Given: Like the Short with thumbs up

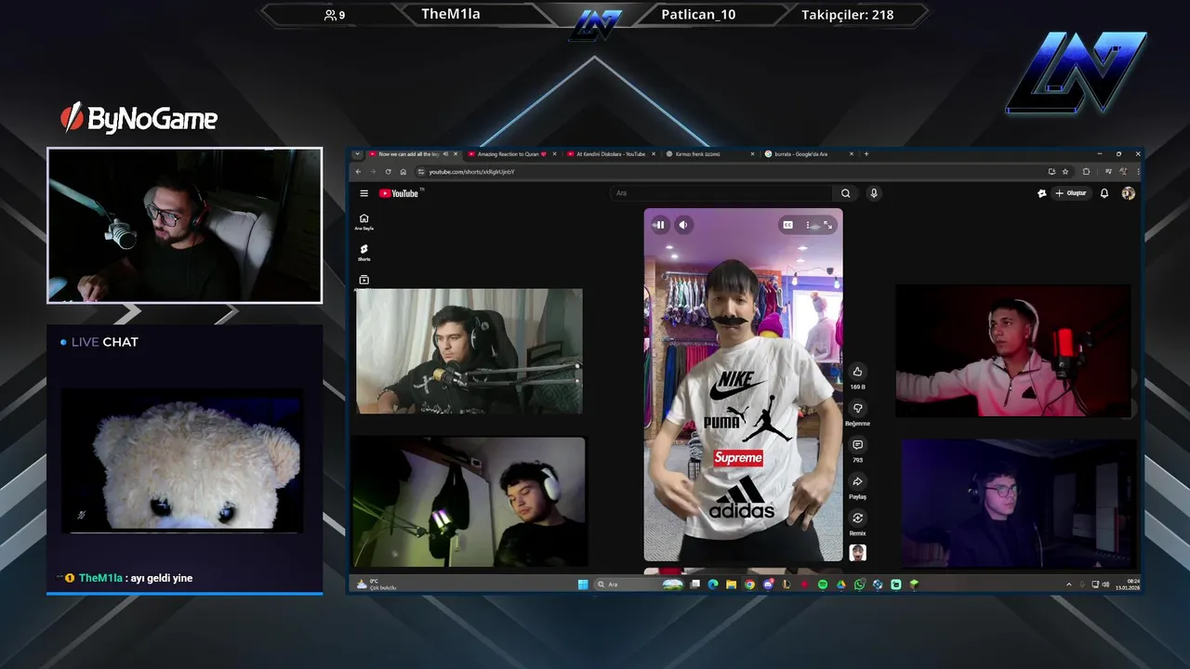Looking at the screenshot, I should click(x=857, y=371).
